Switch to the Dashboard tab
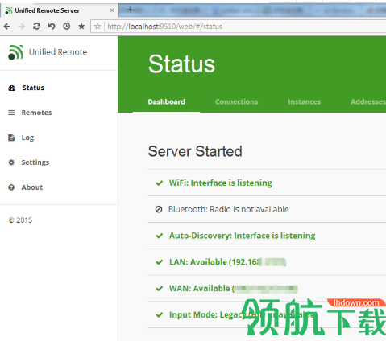Image resolution: width=386 pixels, height=341 pixels. [167, 102]
